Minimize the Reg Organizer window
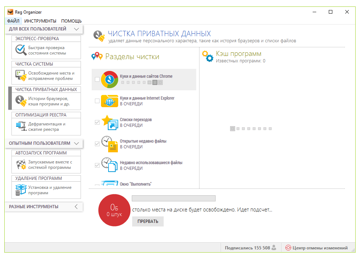Viewport: 361px width, 258px height. pyautogui.click(x=314, y=12)
